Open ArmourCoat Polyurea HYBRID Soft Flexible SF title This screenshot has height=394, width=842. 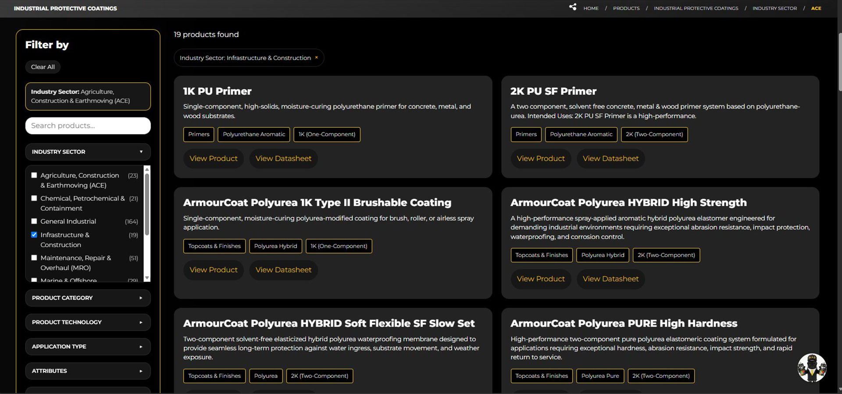329,324
